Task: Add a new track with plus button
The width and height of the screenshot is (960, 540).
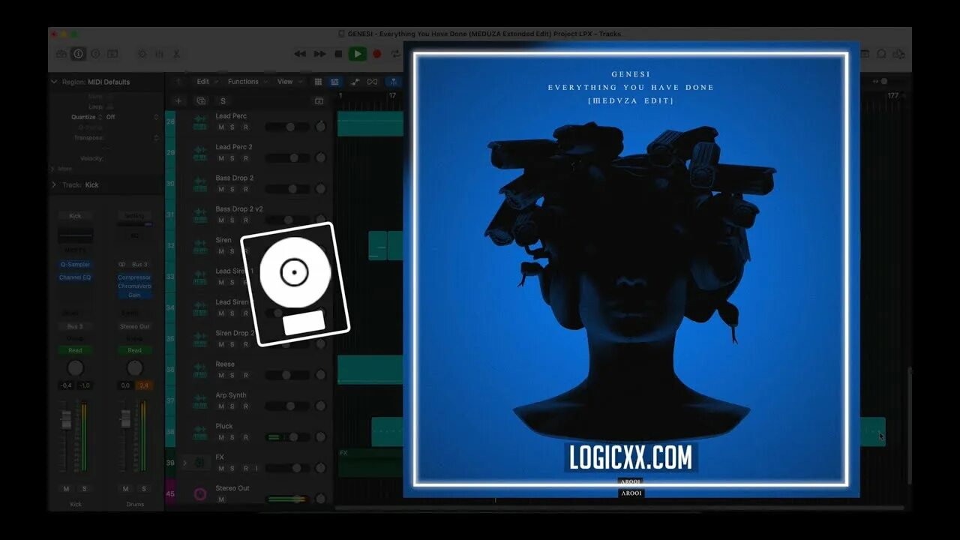Action: click(178, 100)
